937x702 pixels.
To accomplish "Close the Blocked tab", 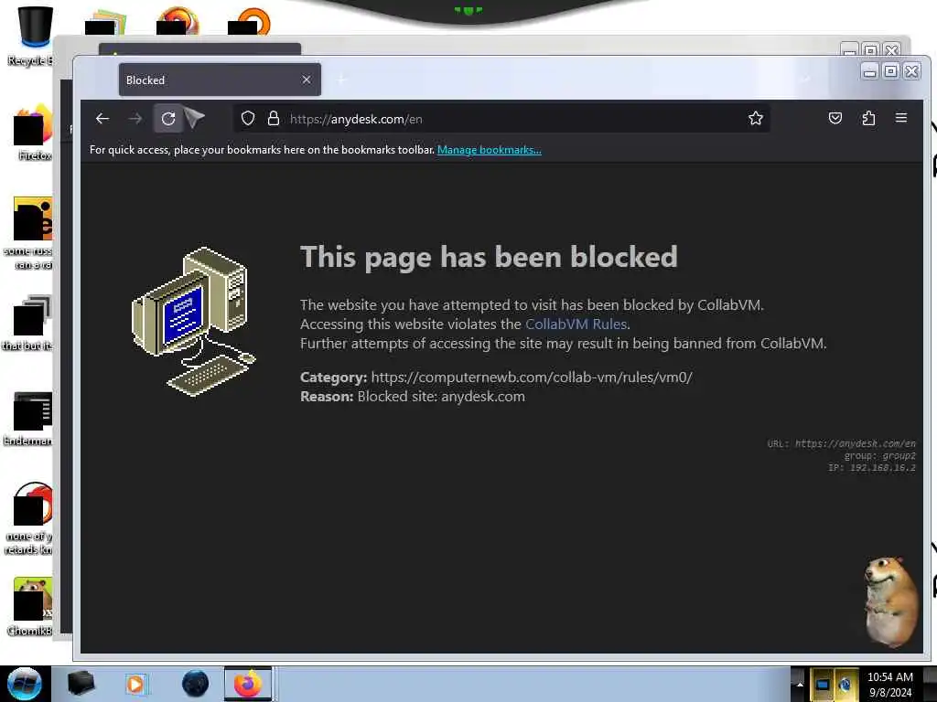I will (307, 80).
